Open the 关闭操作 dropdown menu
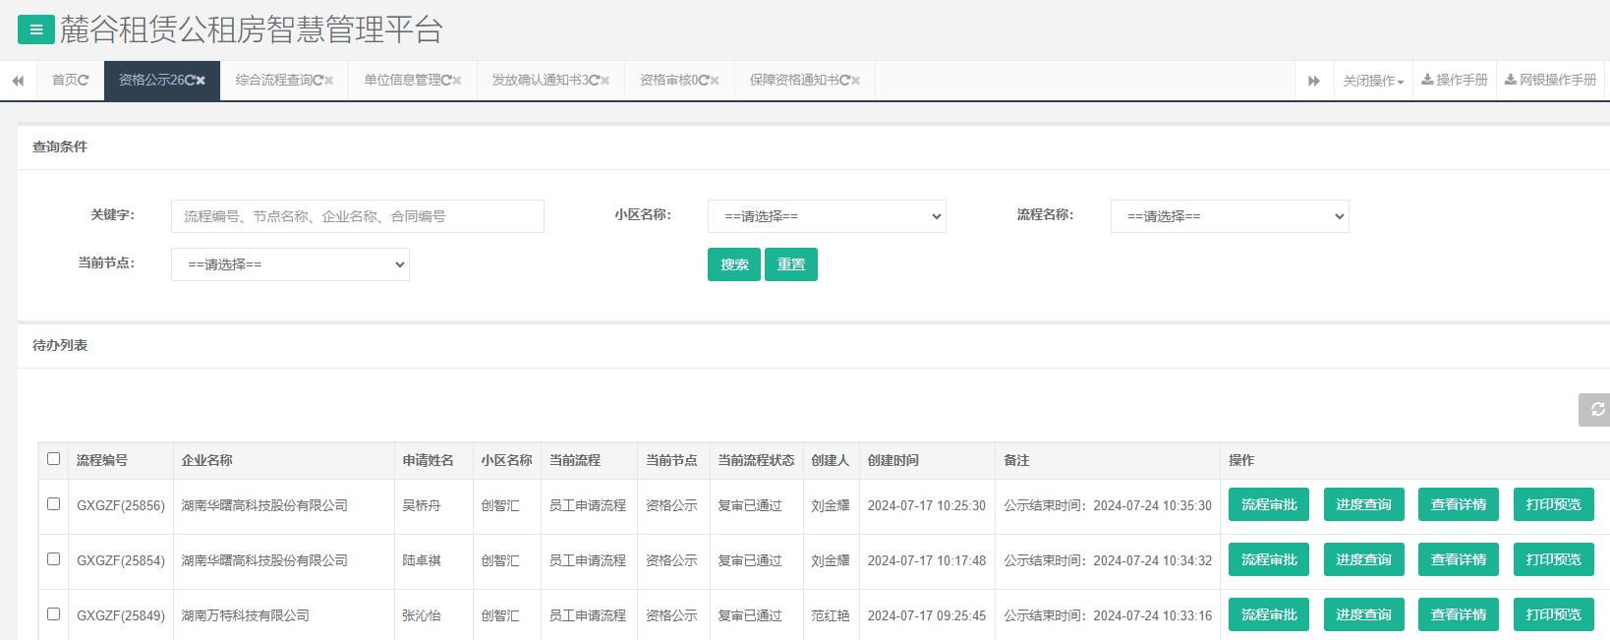 point(1373,81)
